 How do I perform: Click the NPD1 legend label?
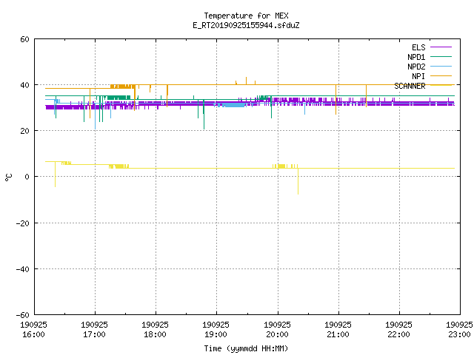pos(416,57)
